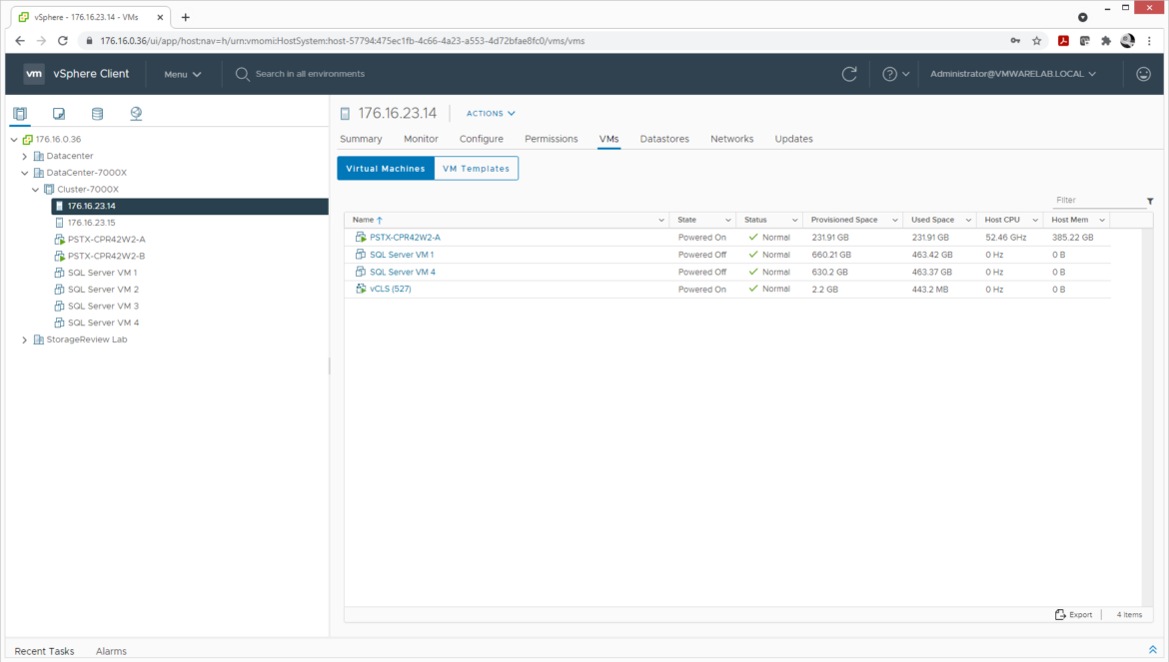
Task: Expand the Datacenter tree node
Action: 25,157
